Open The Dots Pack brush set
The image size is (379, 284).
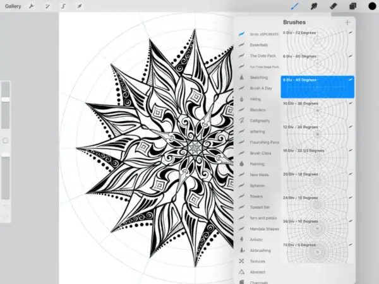(258, 56)
